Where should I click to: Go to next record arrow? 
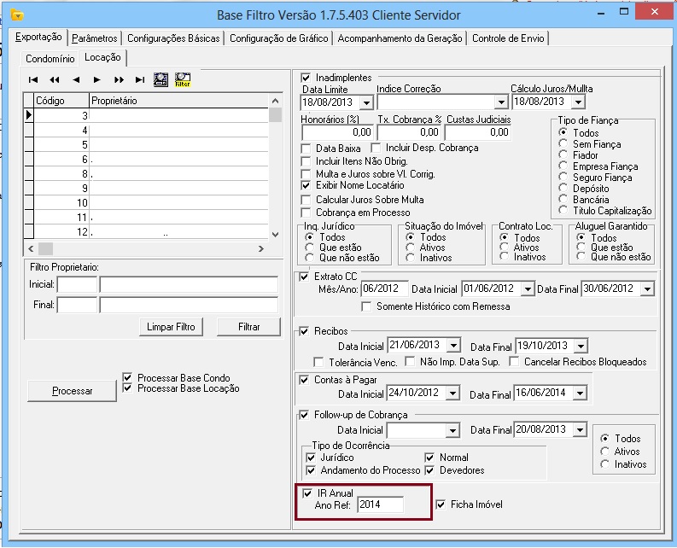pyautogui.click(x=97, y=79)
